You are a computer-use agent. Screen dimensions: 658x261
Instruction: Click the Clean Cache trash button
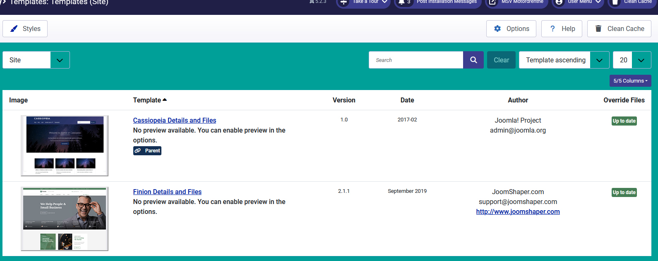(619, 29)
